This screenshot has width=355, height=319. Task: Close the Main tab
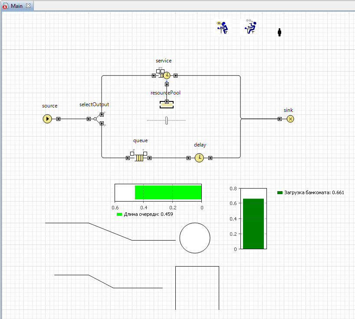coord(28,6)
